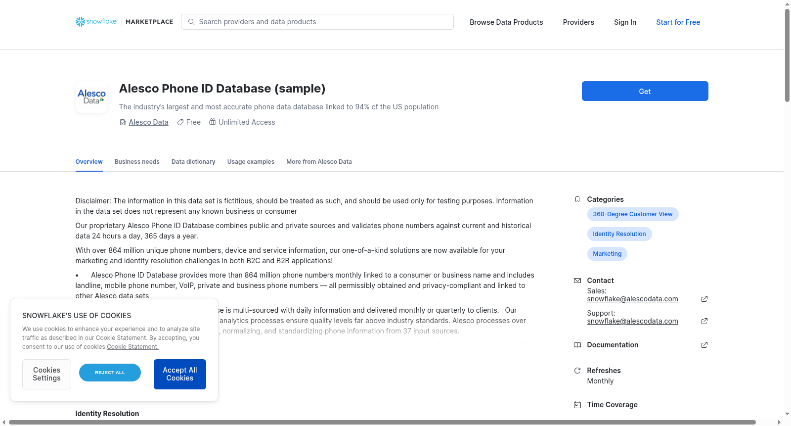
Task: Open More from Alesco Data tab
Action: pyautogui.click(x=319, y=162)
